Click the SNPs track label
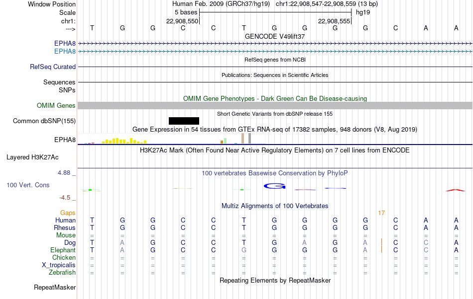Image resolution: width=473 pixels, height=299 pixels. pyautogui.click(x=67, y=90)
